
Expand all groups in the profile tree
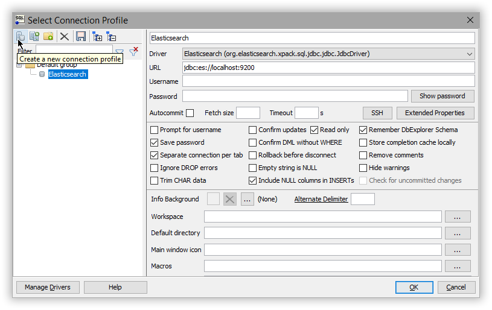[x=97, y=36]
